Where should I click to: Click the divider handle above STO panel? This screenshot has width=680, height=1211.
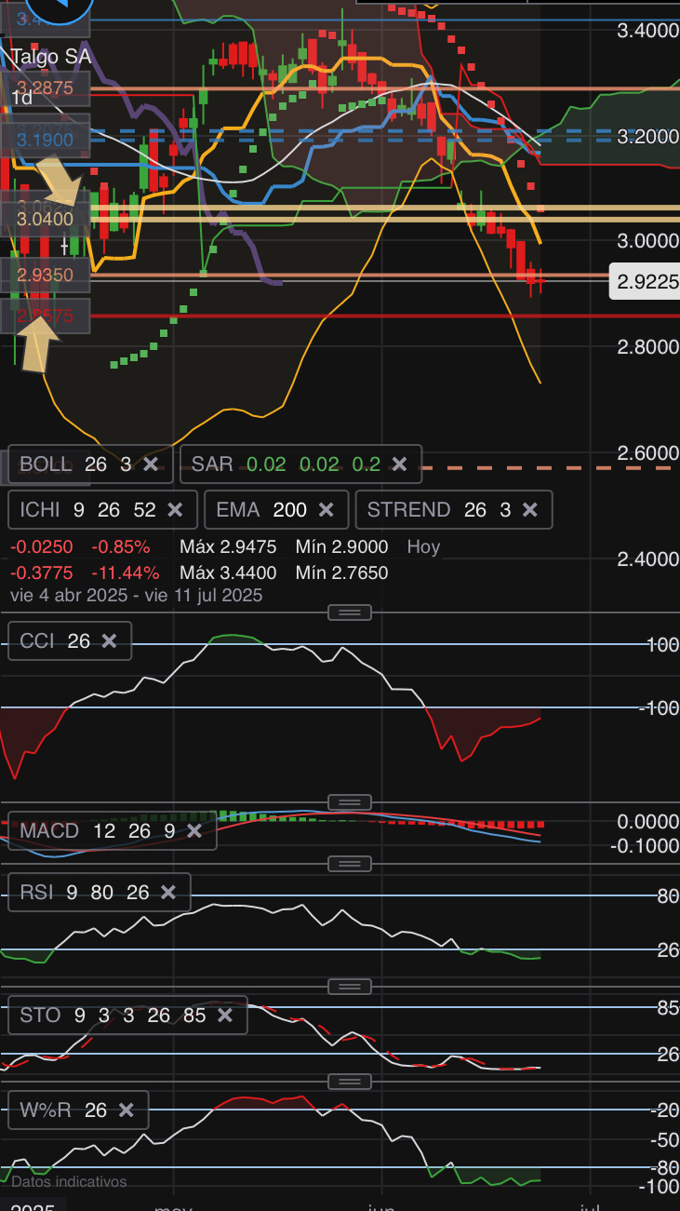[x=350, y=987]
